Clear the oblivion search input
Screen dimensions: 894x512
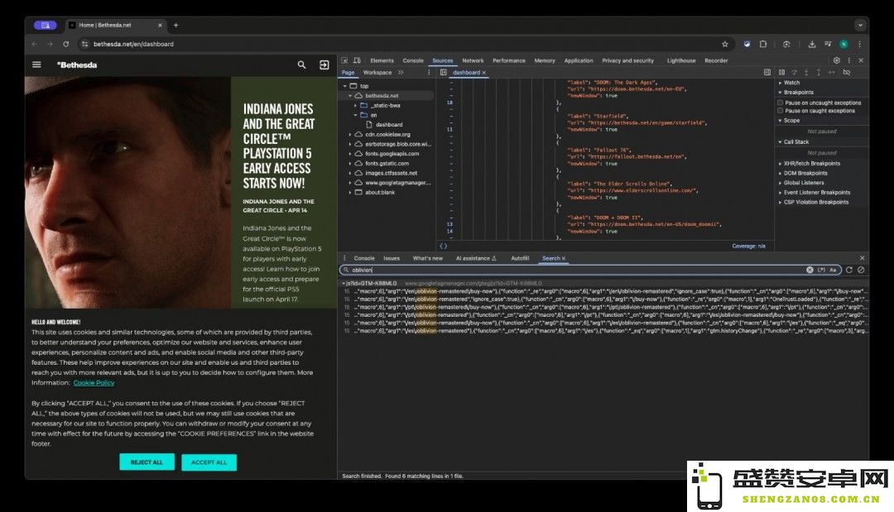pos(810,270)
